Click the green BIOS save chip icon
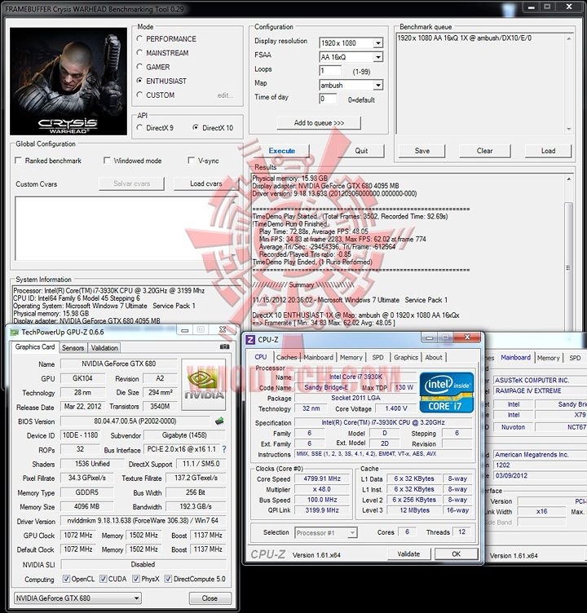The width and height of the screenshot is (587, 613). (219, 421)
